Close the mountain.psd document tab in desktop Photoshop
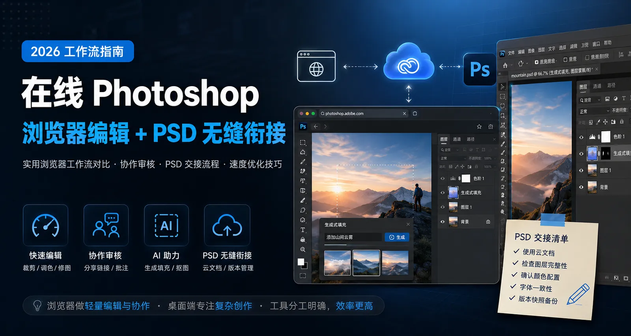 [x=597, y=69]
